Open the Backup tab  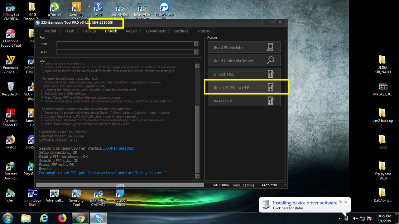point(89,31)
